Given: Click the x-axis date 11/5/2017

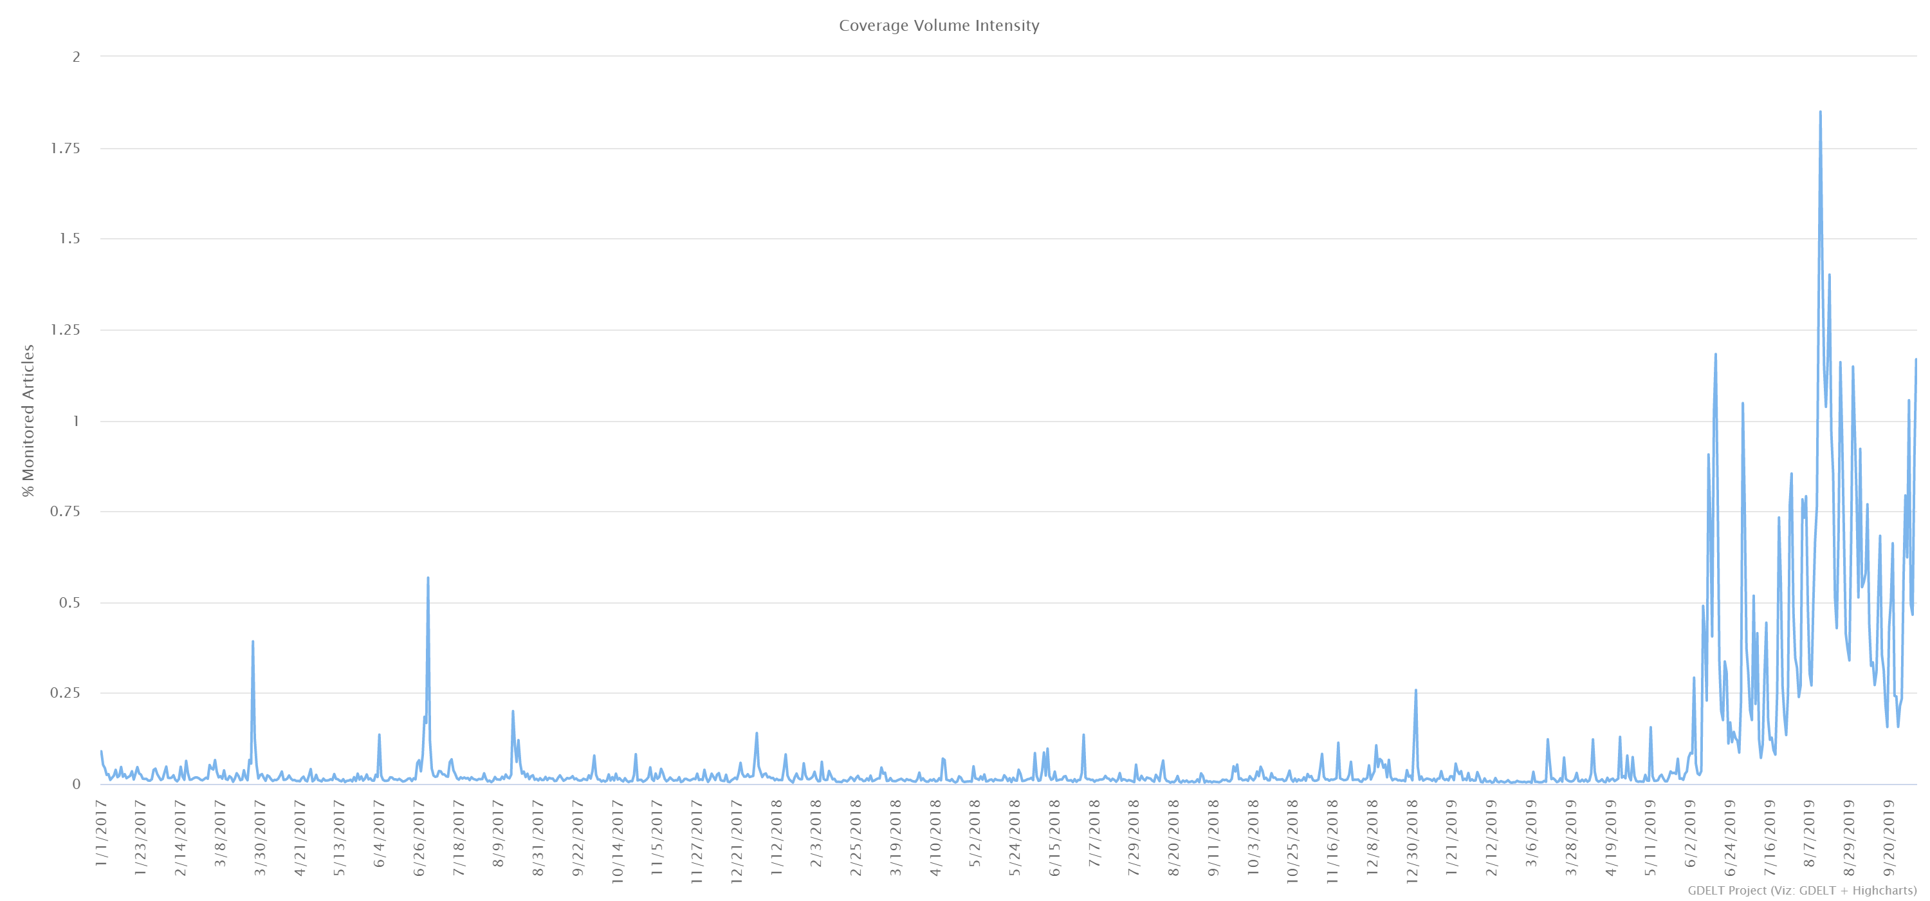Looking at the screenshot, I should (x=658, y=837).
